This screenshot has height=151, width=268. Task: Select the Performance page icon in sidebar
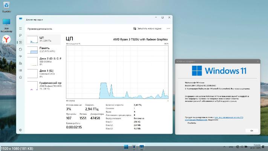click(x=20, y=42)
